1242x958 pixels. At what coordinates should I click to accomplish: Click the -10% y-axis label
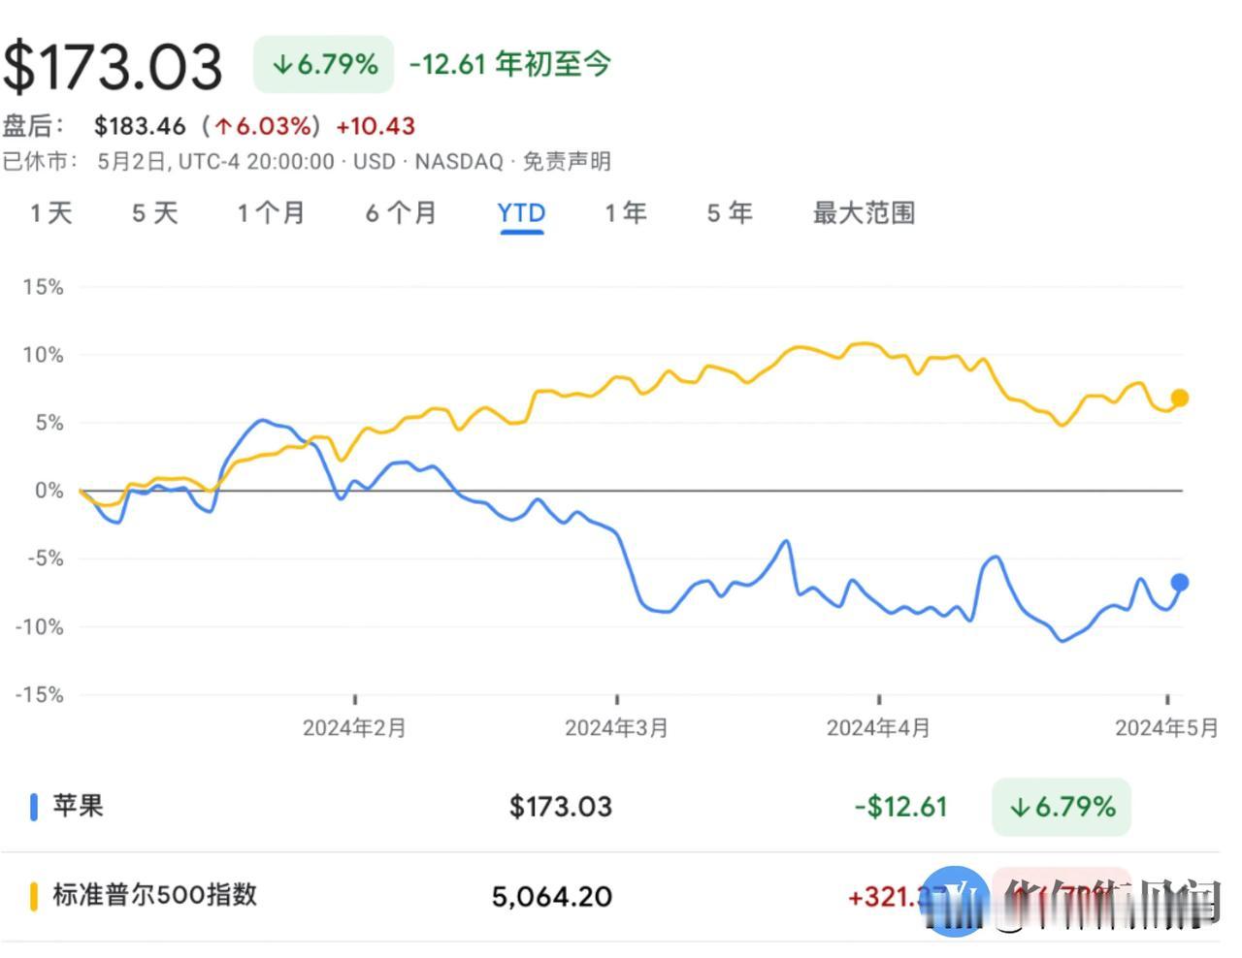tap(39, 626)
